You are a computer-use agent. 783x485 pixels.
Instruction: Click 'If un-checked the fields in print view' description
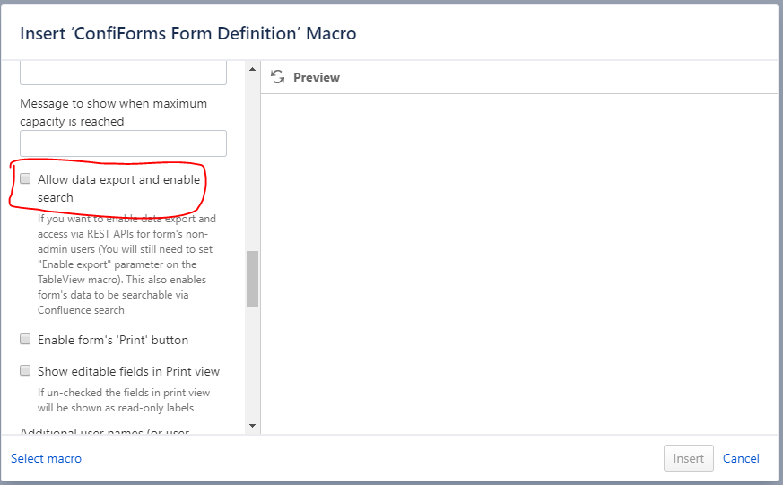coord(124,400)
